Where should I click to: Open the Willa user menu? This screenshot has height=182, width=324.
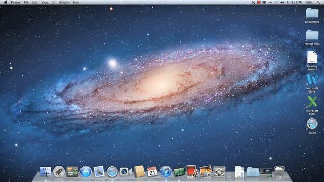pos(309,2)
